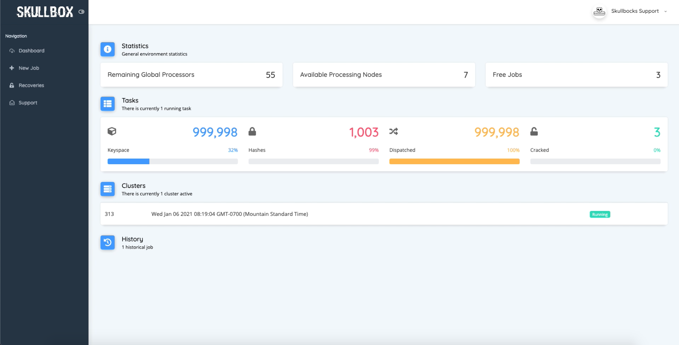The height and width of the screenshot is (345, 679).
Task: Click the Statistics info icon
Action: coord(107,49)
